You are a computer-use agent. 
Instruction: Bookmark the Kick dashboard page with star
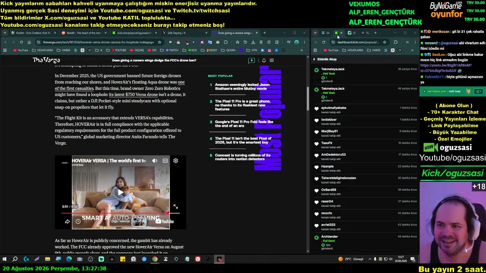pyautogui.click(x=385, y=42)
